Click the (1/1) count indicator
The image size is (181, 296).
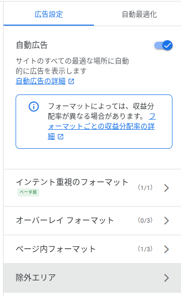coord(145,187)
